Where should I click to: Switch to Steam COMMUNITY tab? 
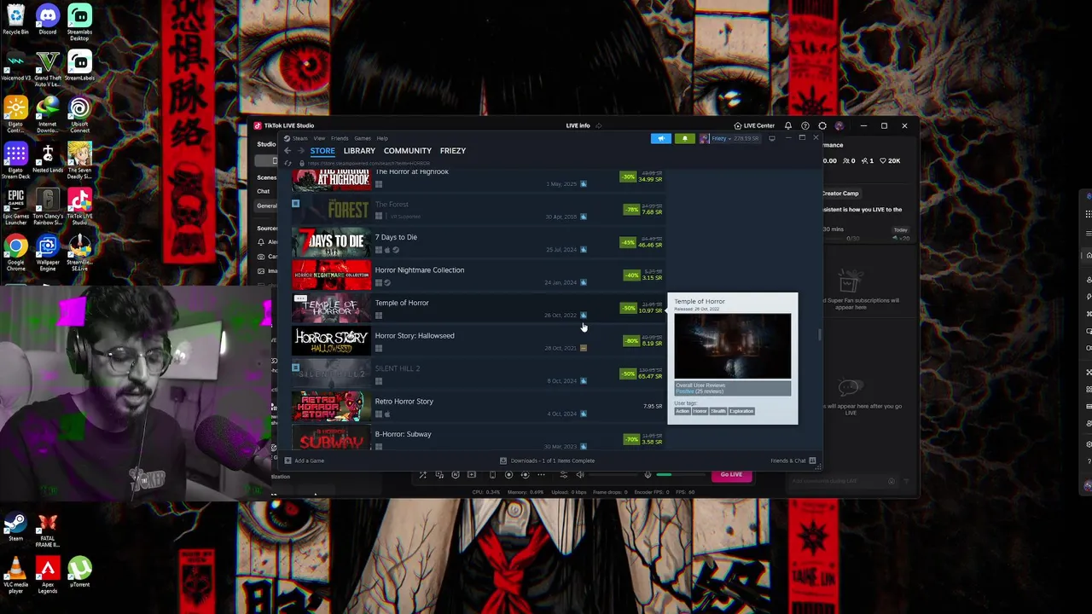[x=408, y=151]
